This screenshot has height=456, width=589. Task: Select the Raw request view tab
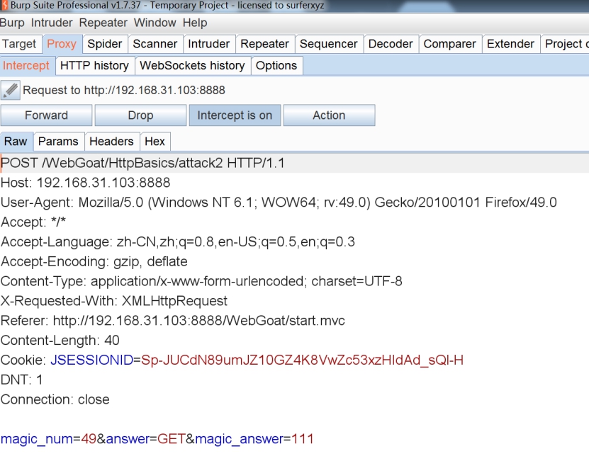click(x=16, y=142)
